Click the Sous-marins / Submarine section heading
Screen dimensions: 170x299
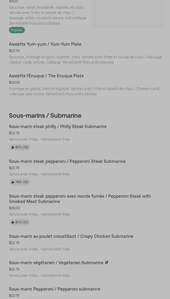coord(45,116)
